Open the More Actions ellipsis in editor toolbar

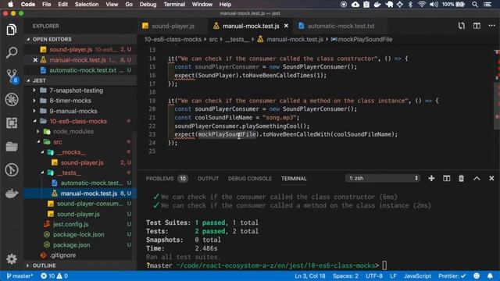pyautogui.click(x=491, y=26)
